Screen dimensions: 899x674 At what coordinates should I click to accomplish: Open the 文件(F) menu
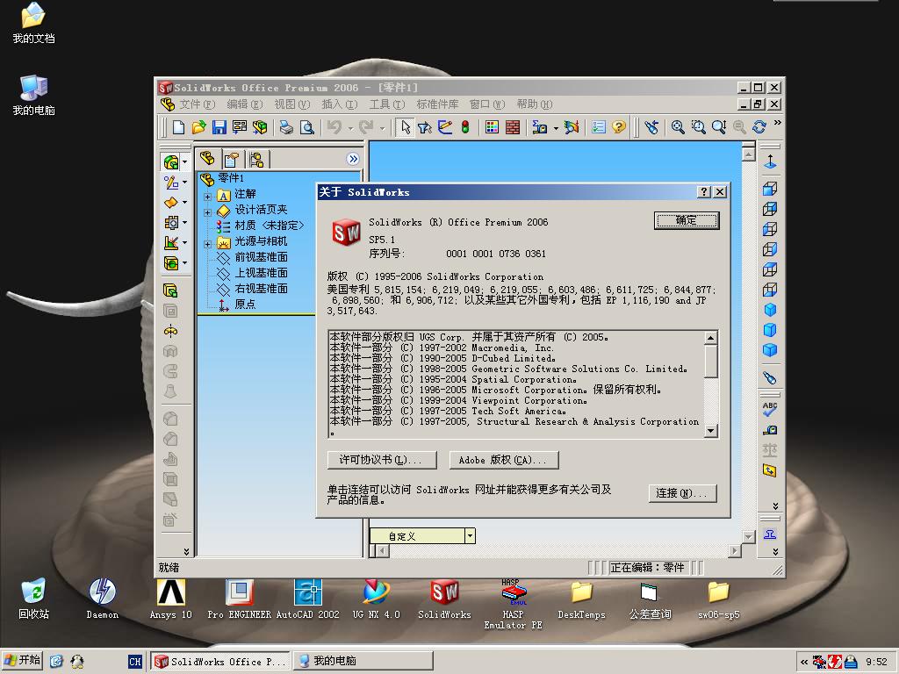click(x=197, y=104)
